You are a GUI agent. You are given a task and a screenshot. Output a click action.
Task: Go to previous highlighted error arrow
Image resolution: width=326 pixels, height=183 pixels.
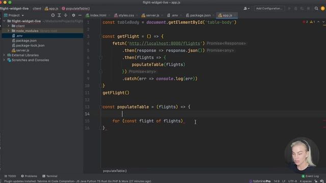pos(318,22)
